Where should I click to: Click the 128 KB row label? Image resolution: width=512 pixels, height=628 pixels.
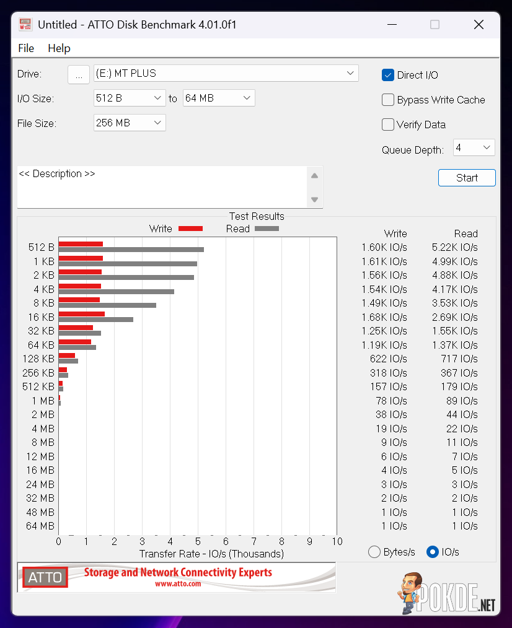point(38,359)
